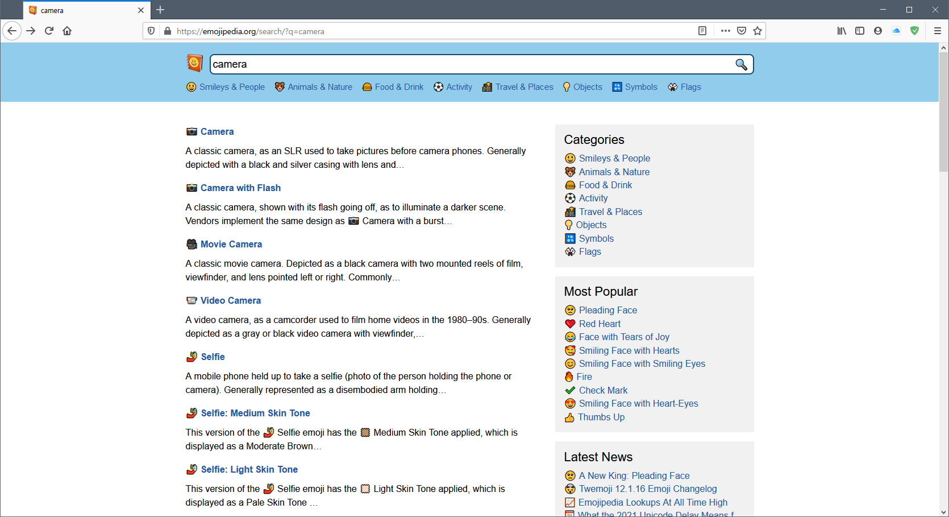Close the camera browser tab
Image resolution: width=949 pixels, height=517 pixels.
click(141, 10)
